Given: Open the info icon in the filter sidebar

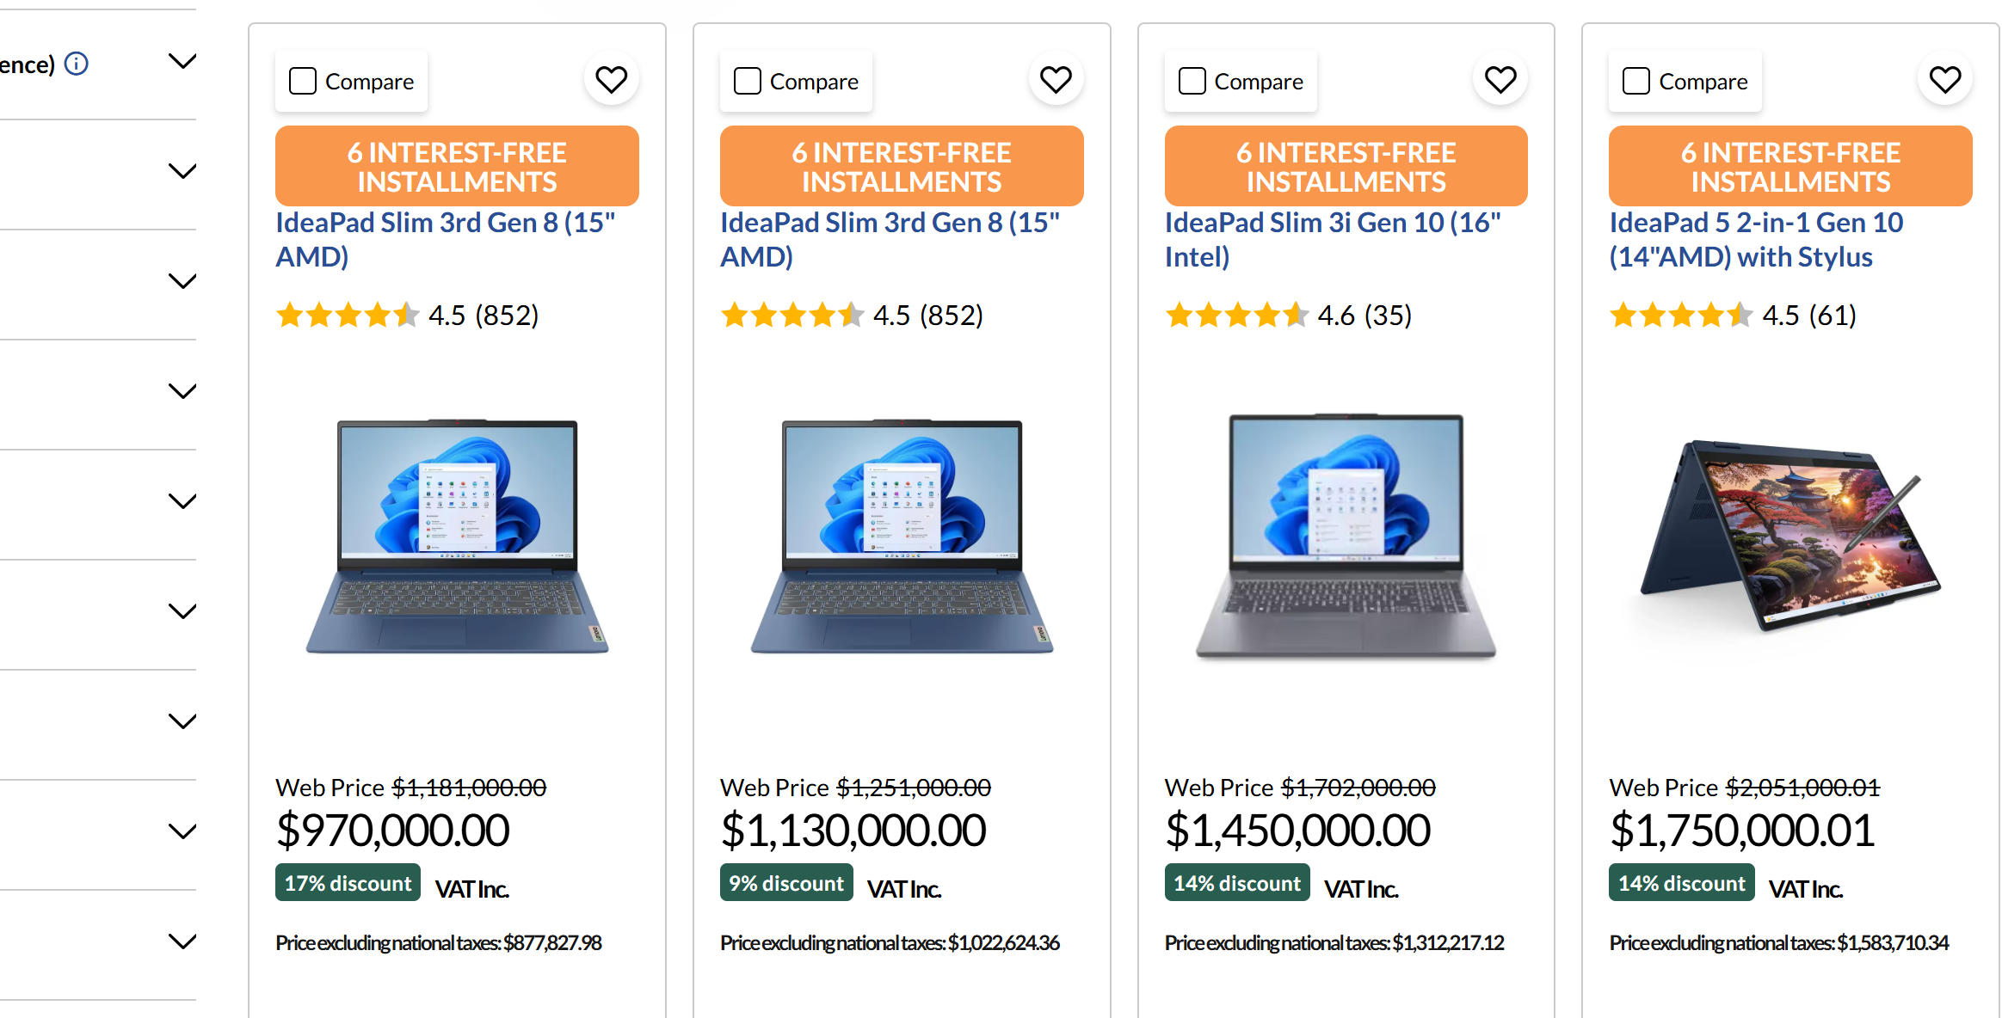Looking at the screenshot, I should click(77, 64).
